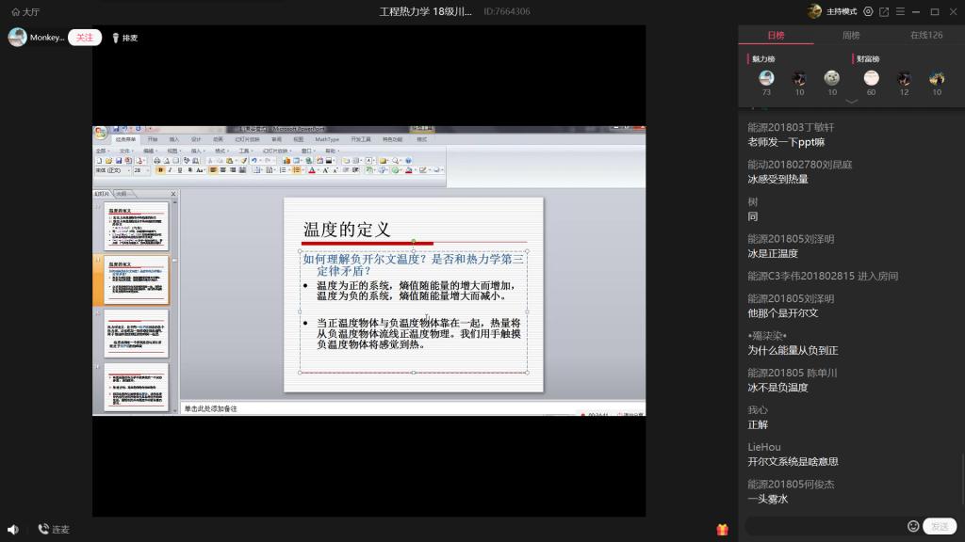This screenshot has height=542, width=965.
Task: Open the emoji picker in chat
Action: click(913, 526)
